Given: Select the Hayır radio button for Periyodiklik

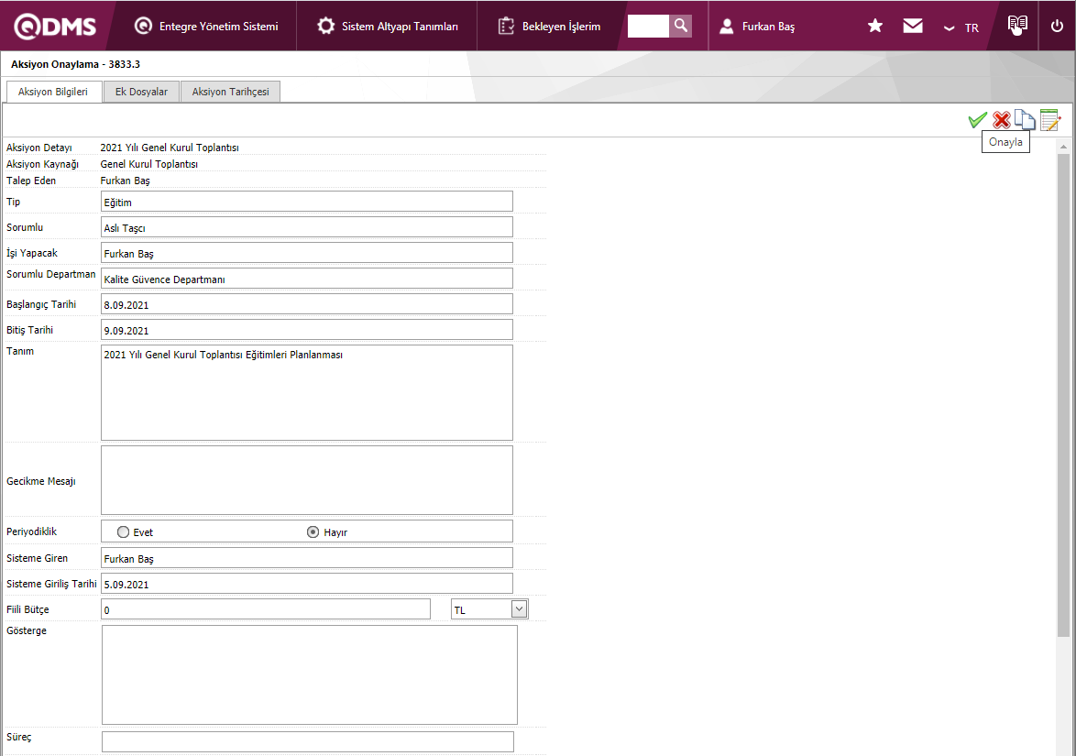Looking at the screenshot, I should (x=313, y=531).
